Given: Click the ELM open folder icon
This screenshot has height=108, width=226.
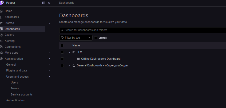Looking at the screenshot, I should point(74,52).
